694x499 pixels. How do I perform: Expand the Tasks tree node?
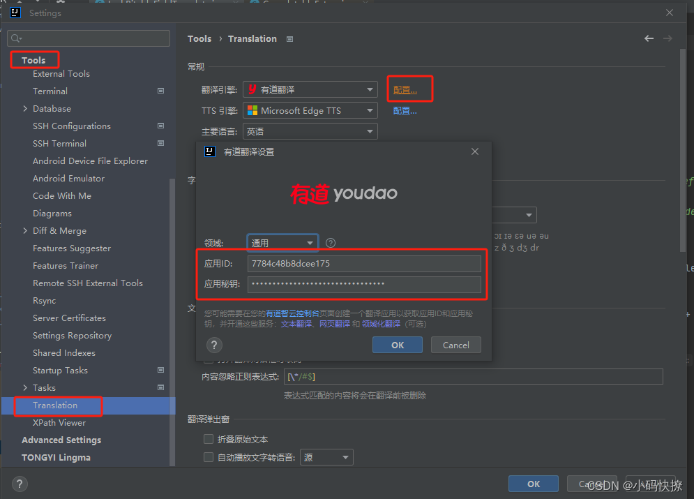[25, 387]
